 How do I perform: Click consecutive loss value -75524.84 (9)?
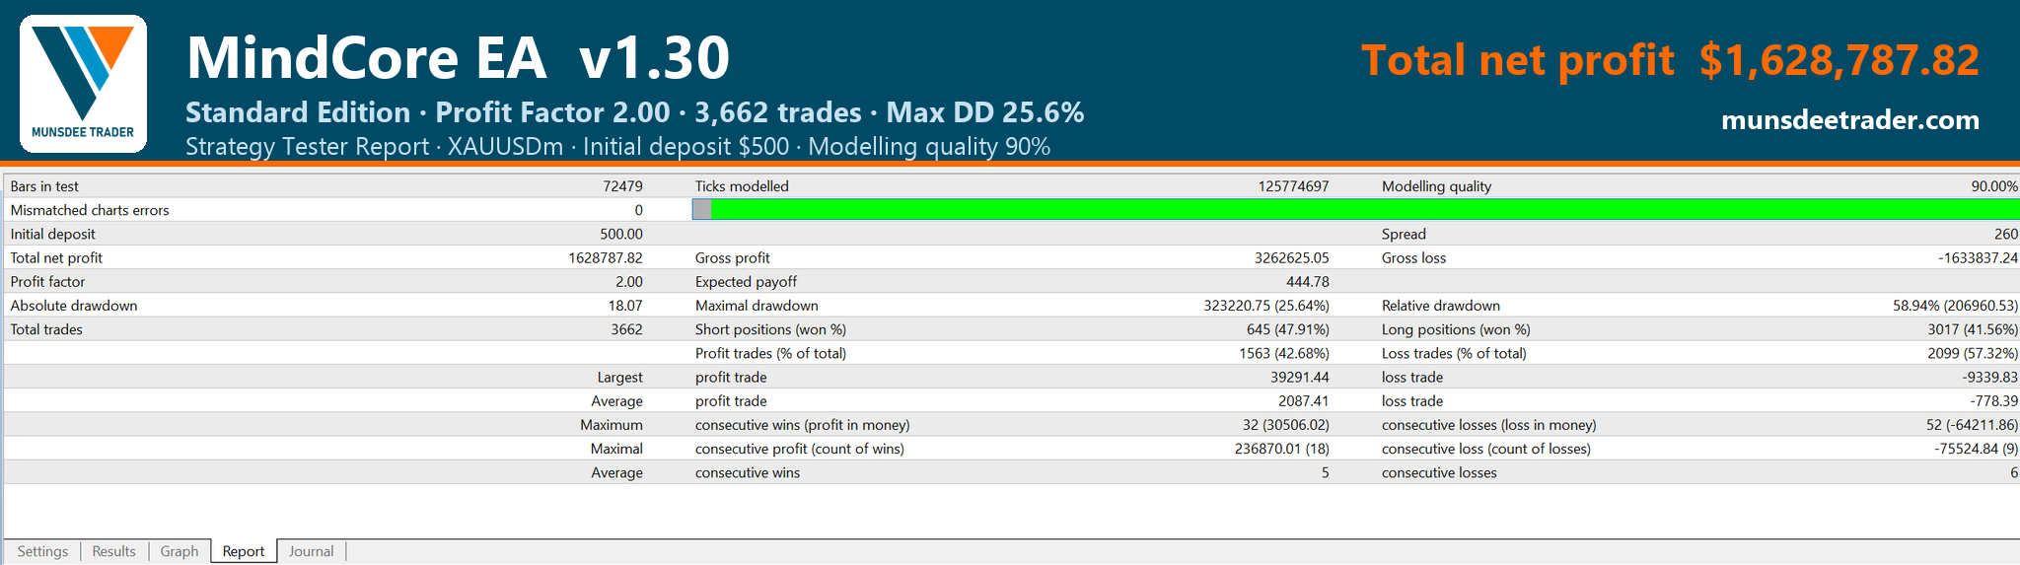coord(1976,449)
